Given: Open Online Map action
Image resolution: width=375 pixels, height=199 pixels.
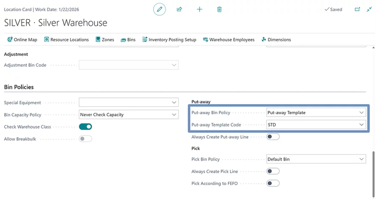Looking at the screenshot, I should pos(22,39).
